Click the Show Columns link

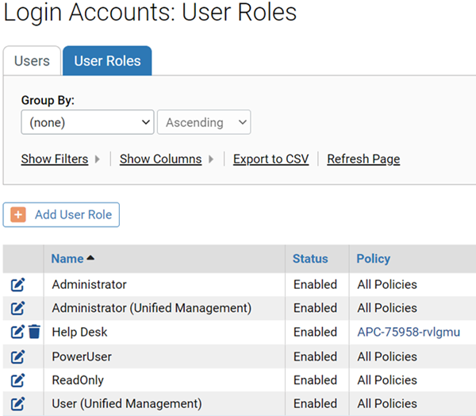tap(160, 159)
